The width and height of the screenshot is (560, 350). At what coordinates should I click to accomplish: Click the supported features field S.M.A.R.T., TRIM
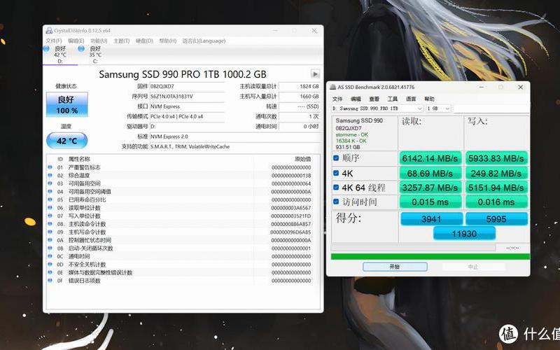(x=234, y=146)
